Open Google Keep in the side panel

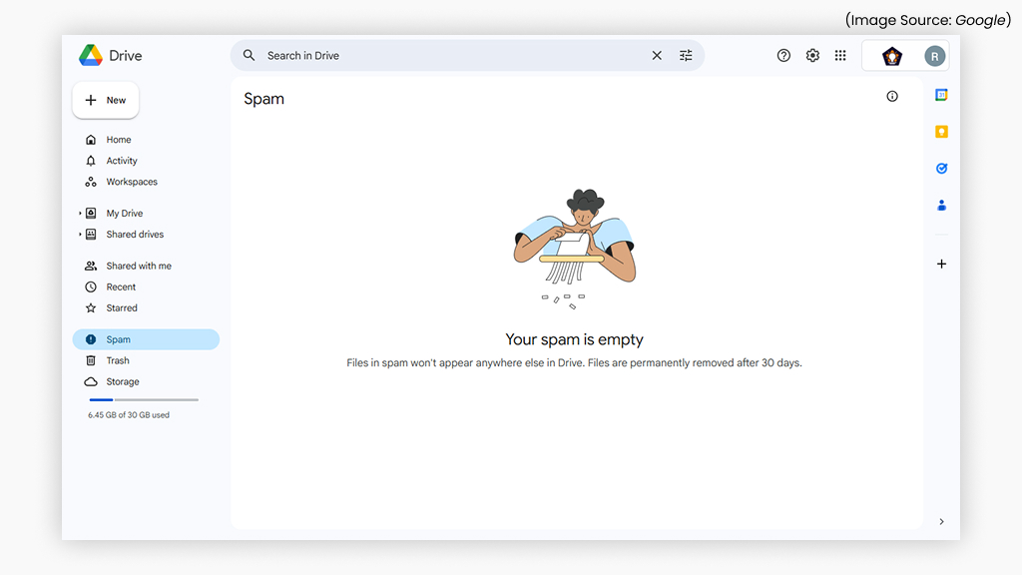941,131
